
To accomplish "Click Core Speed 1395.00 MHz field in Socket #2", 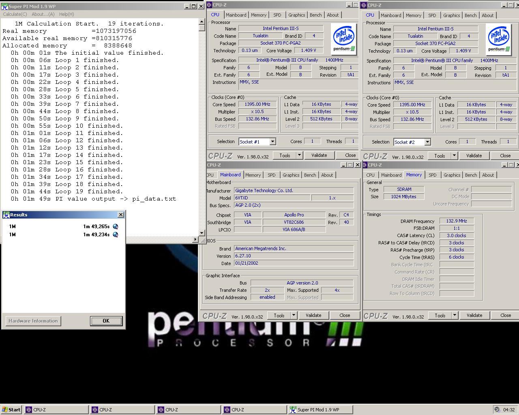I will 412,105.
